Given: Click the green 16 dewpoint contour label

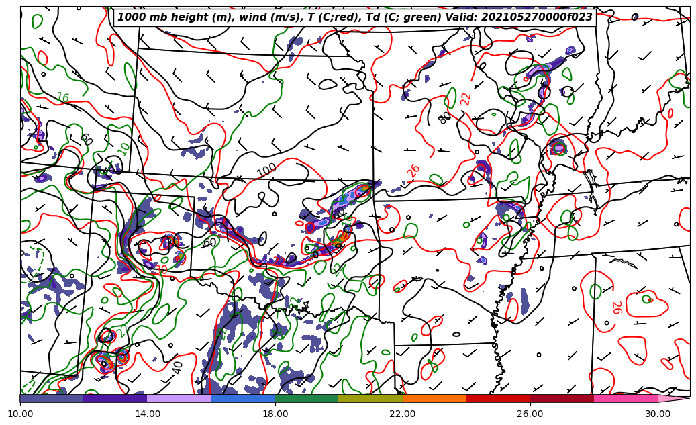Looking at the screenshot, I should 63,98.
